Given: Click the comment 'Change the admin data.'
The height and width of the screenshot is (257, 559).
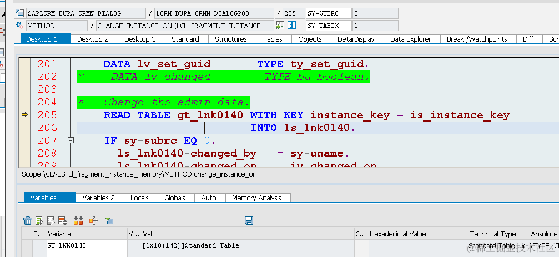Looking at the screenshot, I should click(x=177, y=103).
